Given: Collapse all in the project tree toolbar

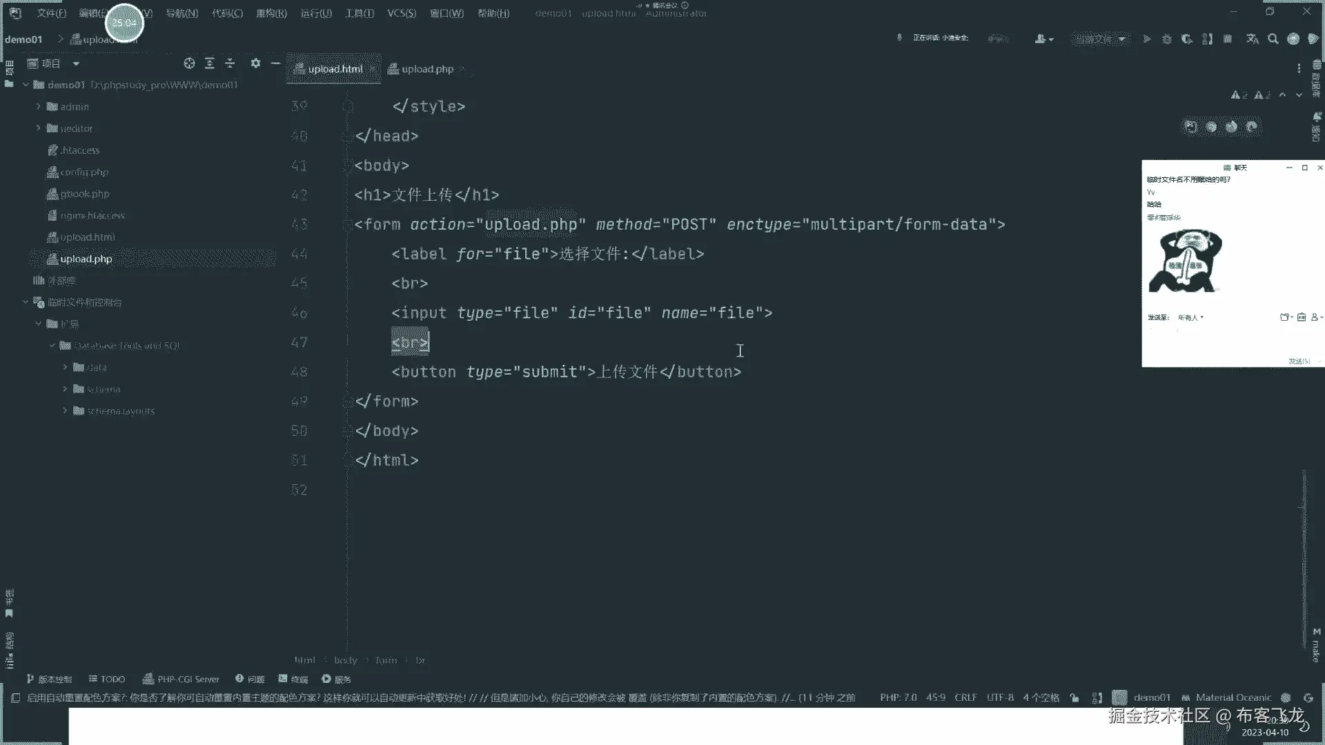Looking at the screenshot, I should (x=230, y=63).
